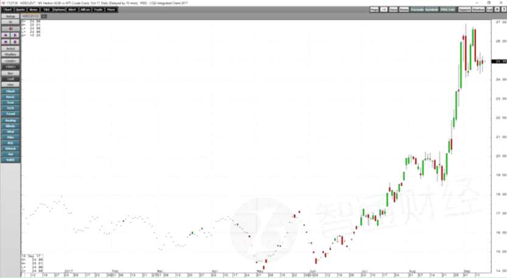
Task: Click the Page button in the top toolbar
Action: click(x=374, y=10)
